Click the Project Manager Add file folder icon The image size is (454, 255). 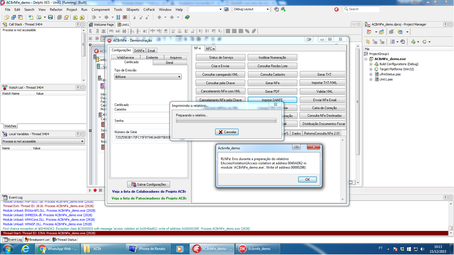(382, 32)
